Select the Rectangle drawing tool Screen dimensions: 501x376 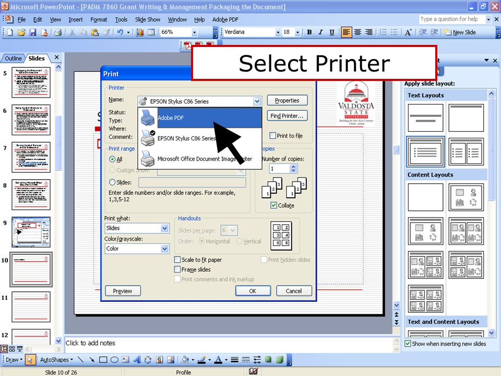coord(103,360)
